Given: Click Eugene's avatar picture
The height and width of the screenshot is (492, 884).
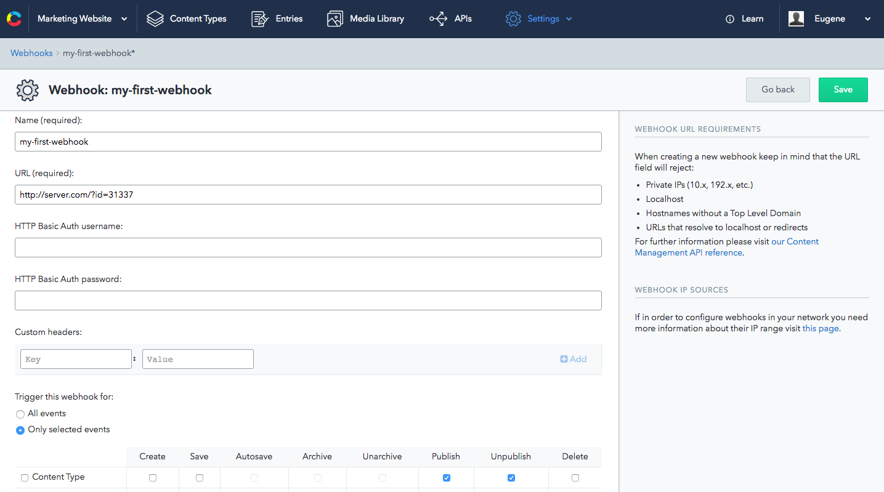Looking at the screenshot, I should tap(797, 18).
